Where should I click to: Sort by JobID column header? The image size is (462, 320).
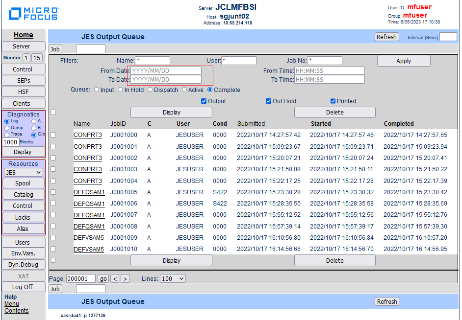[x=118, y=124]
